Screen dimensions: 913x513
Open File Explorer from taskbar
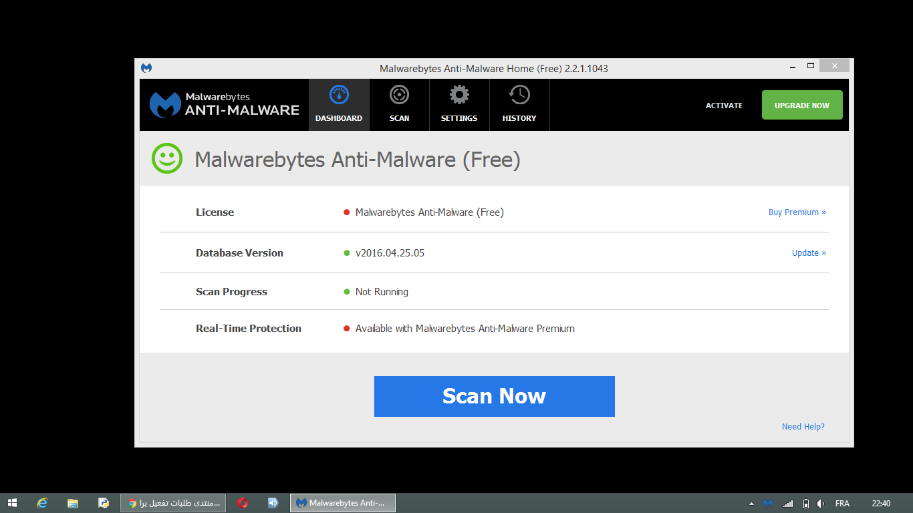pyautogui.click(x=73, y=503)
